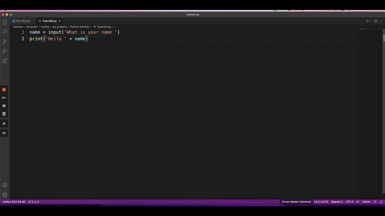This screenshot has height=216, width=385.
Task: Click the my_projects breadcrumb
Action: pyautogui.click(x=60, y=26)
